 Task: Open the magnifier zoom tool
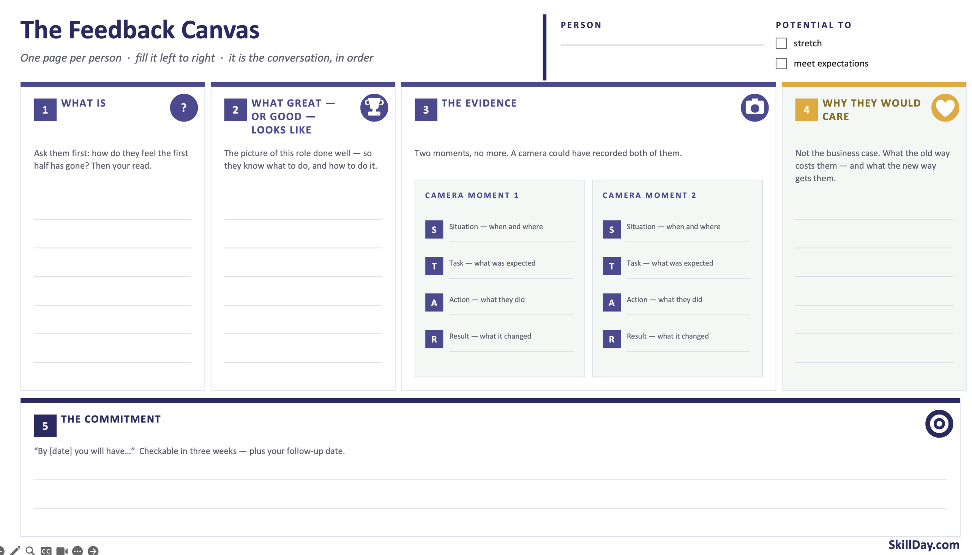click(x=30, y=551)
